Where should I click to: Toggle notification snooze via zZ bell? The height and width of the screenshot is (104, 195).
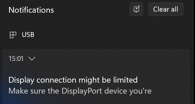(136, 9)
